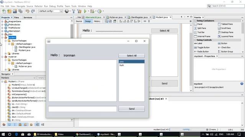Change horizontal resizability icon
This screenshot has width=245, height=137.
145,21
